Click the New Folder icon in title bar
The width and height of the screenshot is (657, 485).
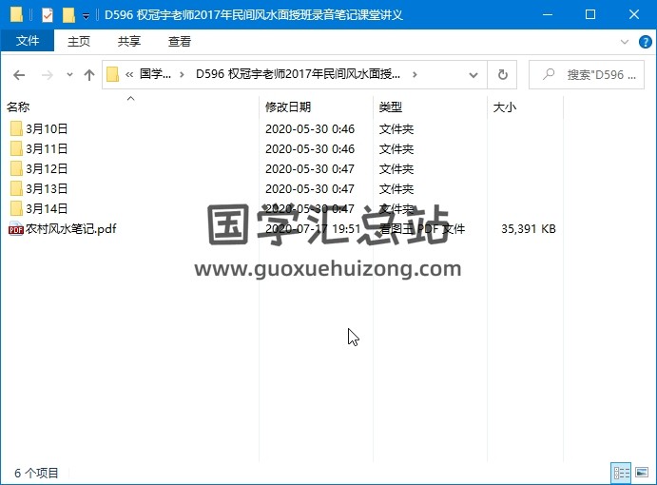[x=68, y=15]
